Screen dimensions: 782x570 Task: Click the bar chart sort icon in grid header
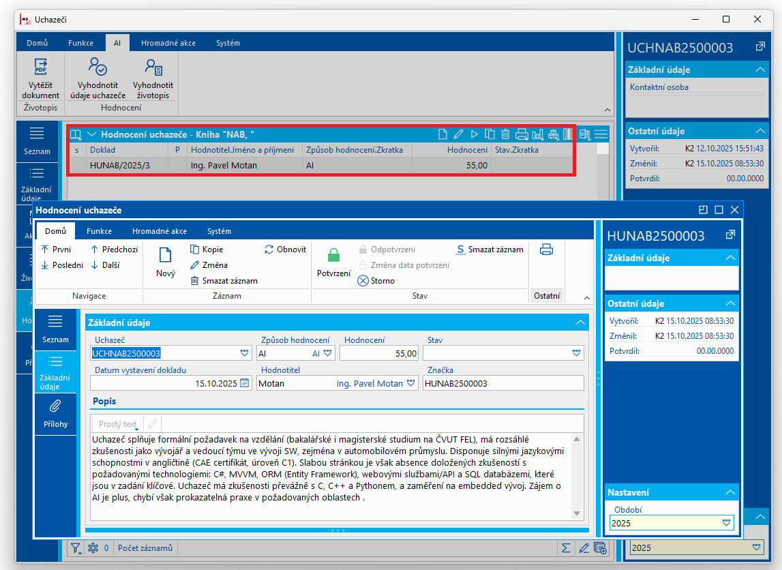[x=538, y=134]
